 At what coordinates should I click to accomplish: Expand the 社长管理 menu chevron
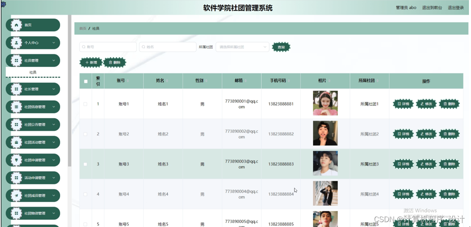(x=54, y=89)
